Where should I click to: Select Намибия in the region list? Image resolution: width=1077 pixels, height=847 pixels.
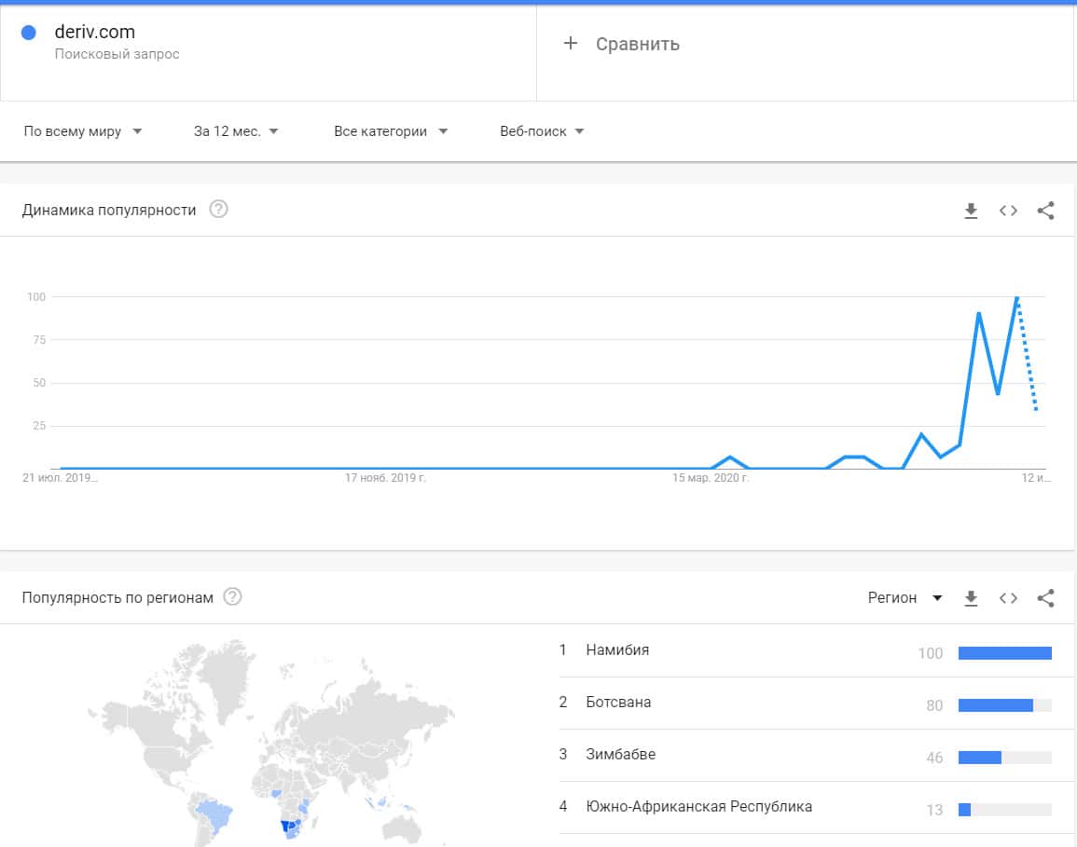(617, 650)
